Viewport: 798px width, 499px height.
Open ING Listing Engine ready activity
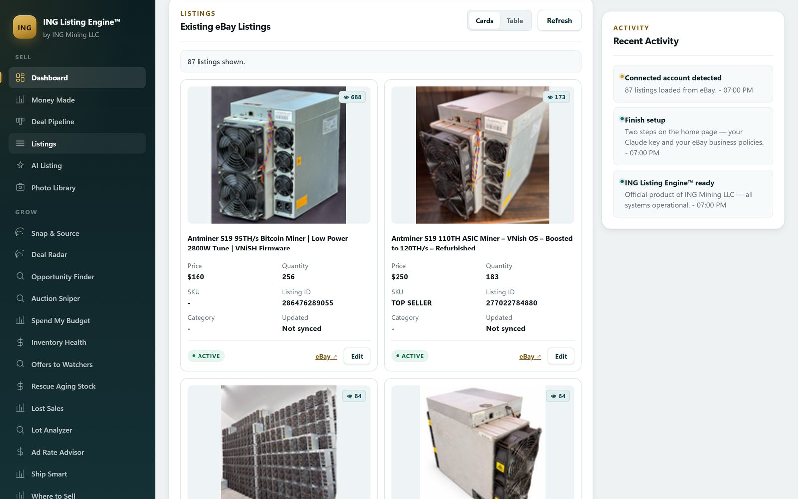693,194
